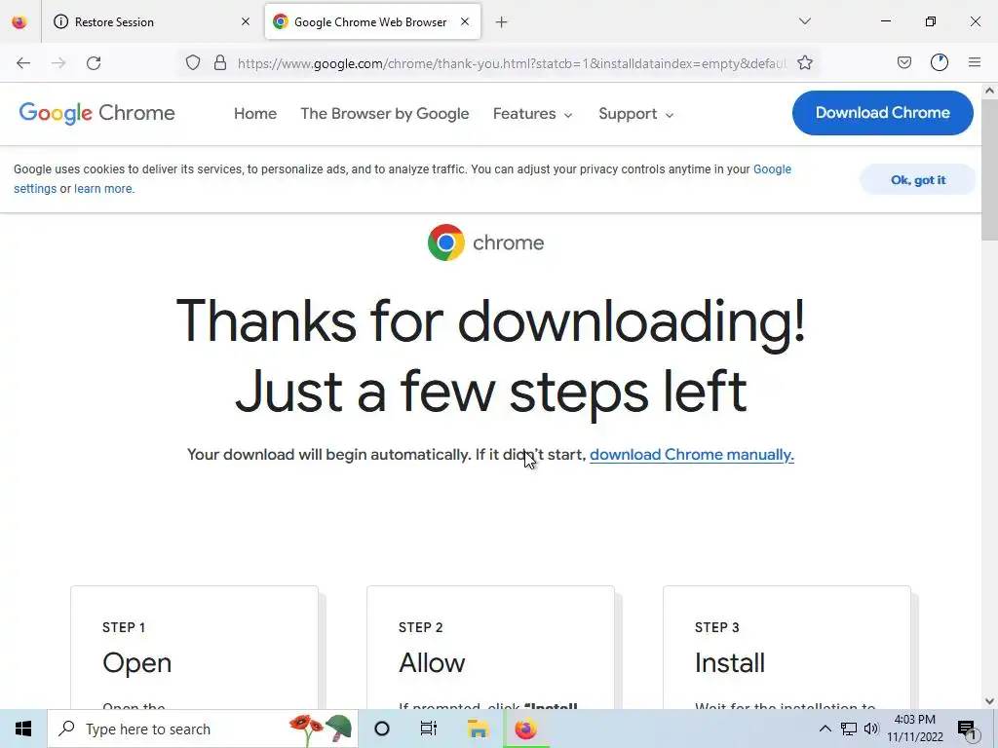Open the Windows Start menu
998x748 pixels.
23,729
